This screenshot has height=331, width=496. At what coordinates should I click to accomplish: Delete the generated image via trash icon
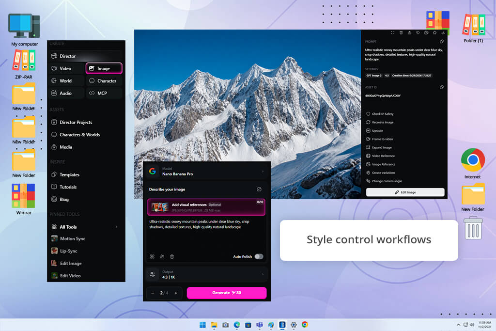click(401, 32)
